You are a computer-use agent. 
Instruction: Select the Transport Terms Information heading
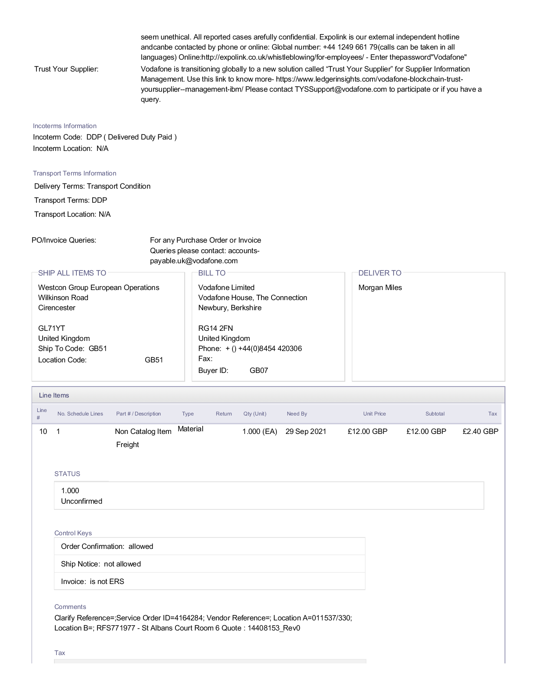pyautogui.click(x=75, y=173)
